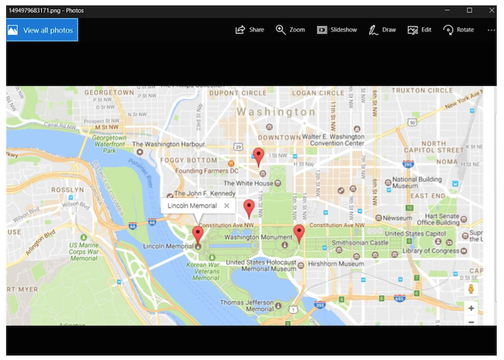This screenshot has width=504, height=360.
Task: Click the ROSSLYN neighborhood label
Action: [x=67, y=190]
